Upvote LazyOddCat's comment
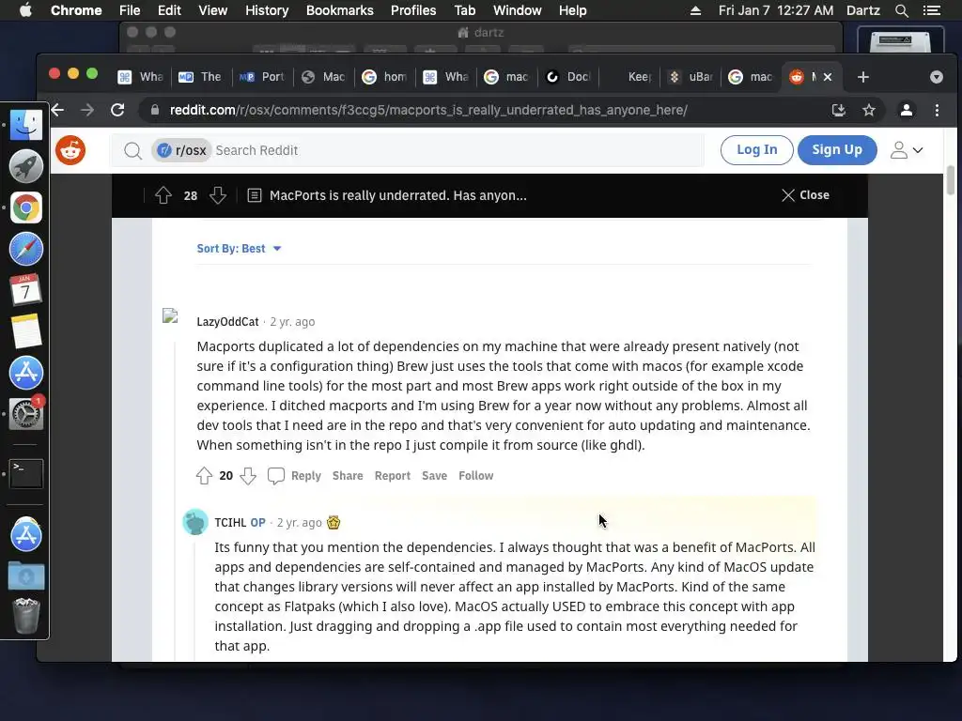This screenshot has width=962, height=721. (204, 476)
